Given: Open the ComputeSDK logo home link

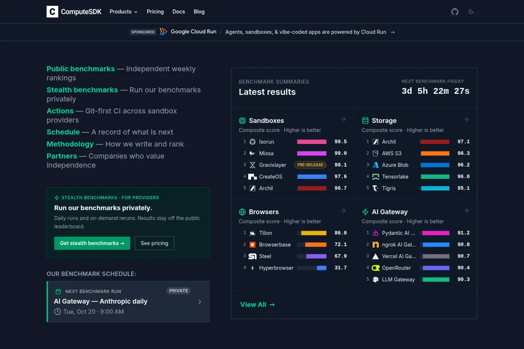Looking at the screenshot, I should [74, 11].
